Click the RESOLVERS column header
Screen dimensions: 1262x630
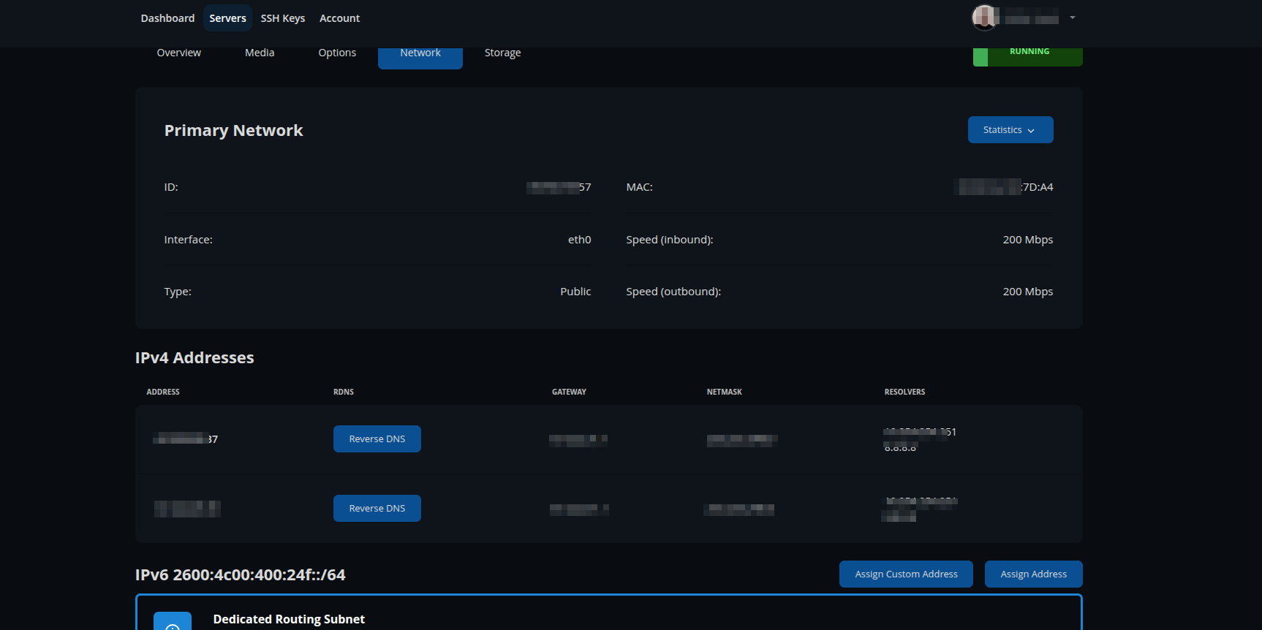click(904, 392)
